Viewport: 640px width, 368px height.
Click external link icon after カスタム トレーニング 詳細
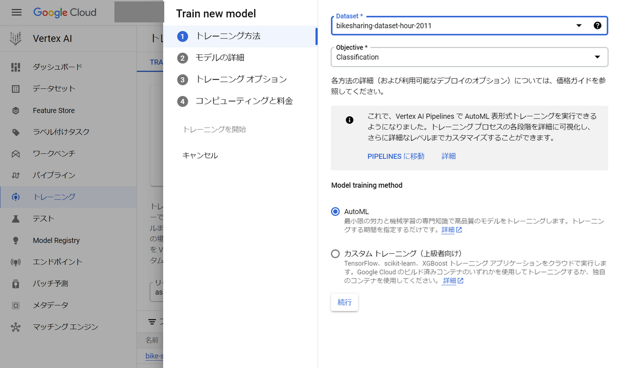[x=460, y=281]
